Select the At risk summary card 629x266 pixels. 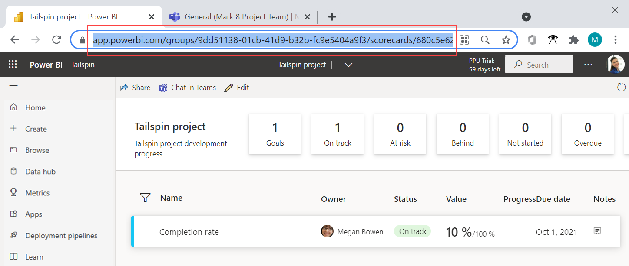point(400,134)
